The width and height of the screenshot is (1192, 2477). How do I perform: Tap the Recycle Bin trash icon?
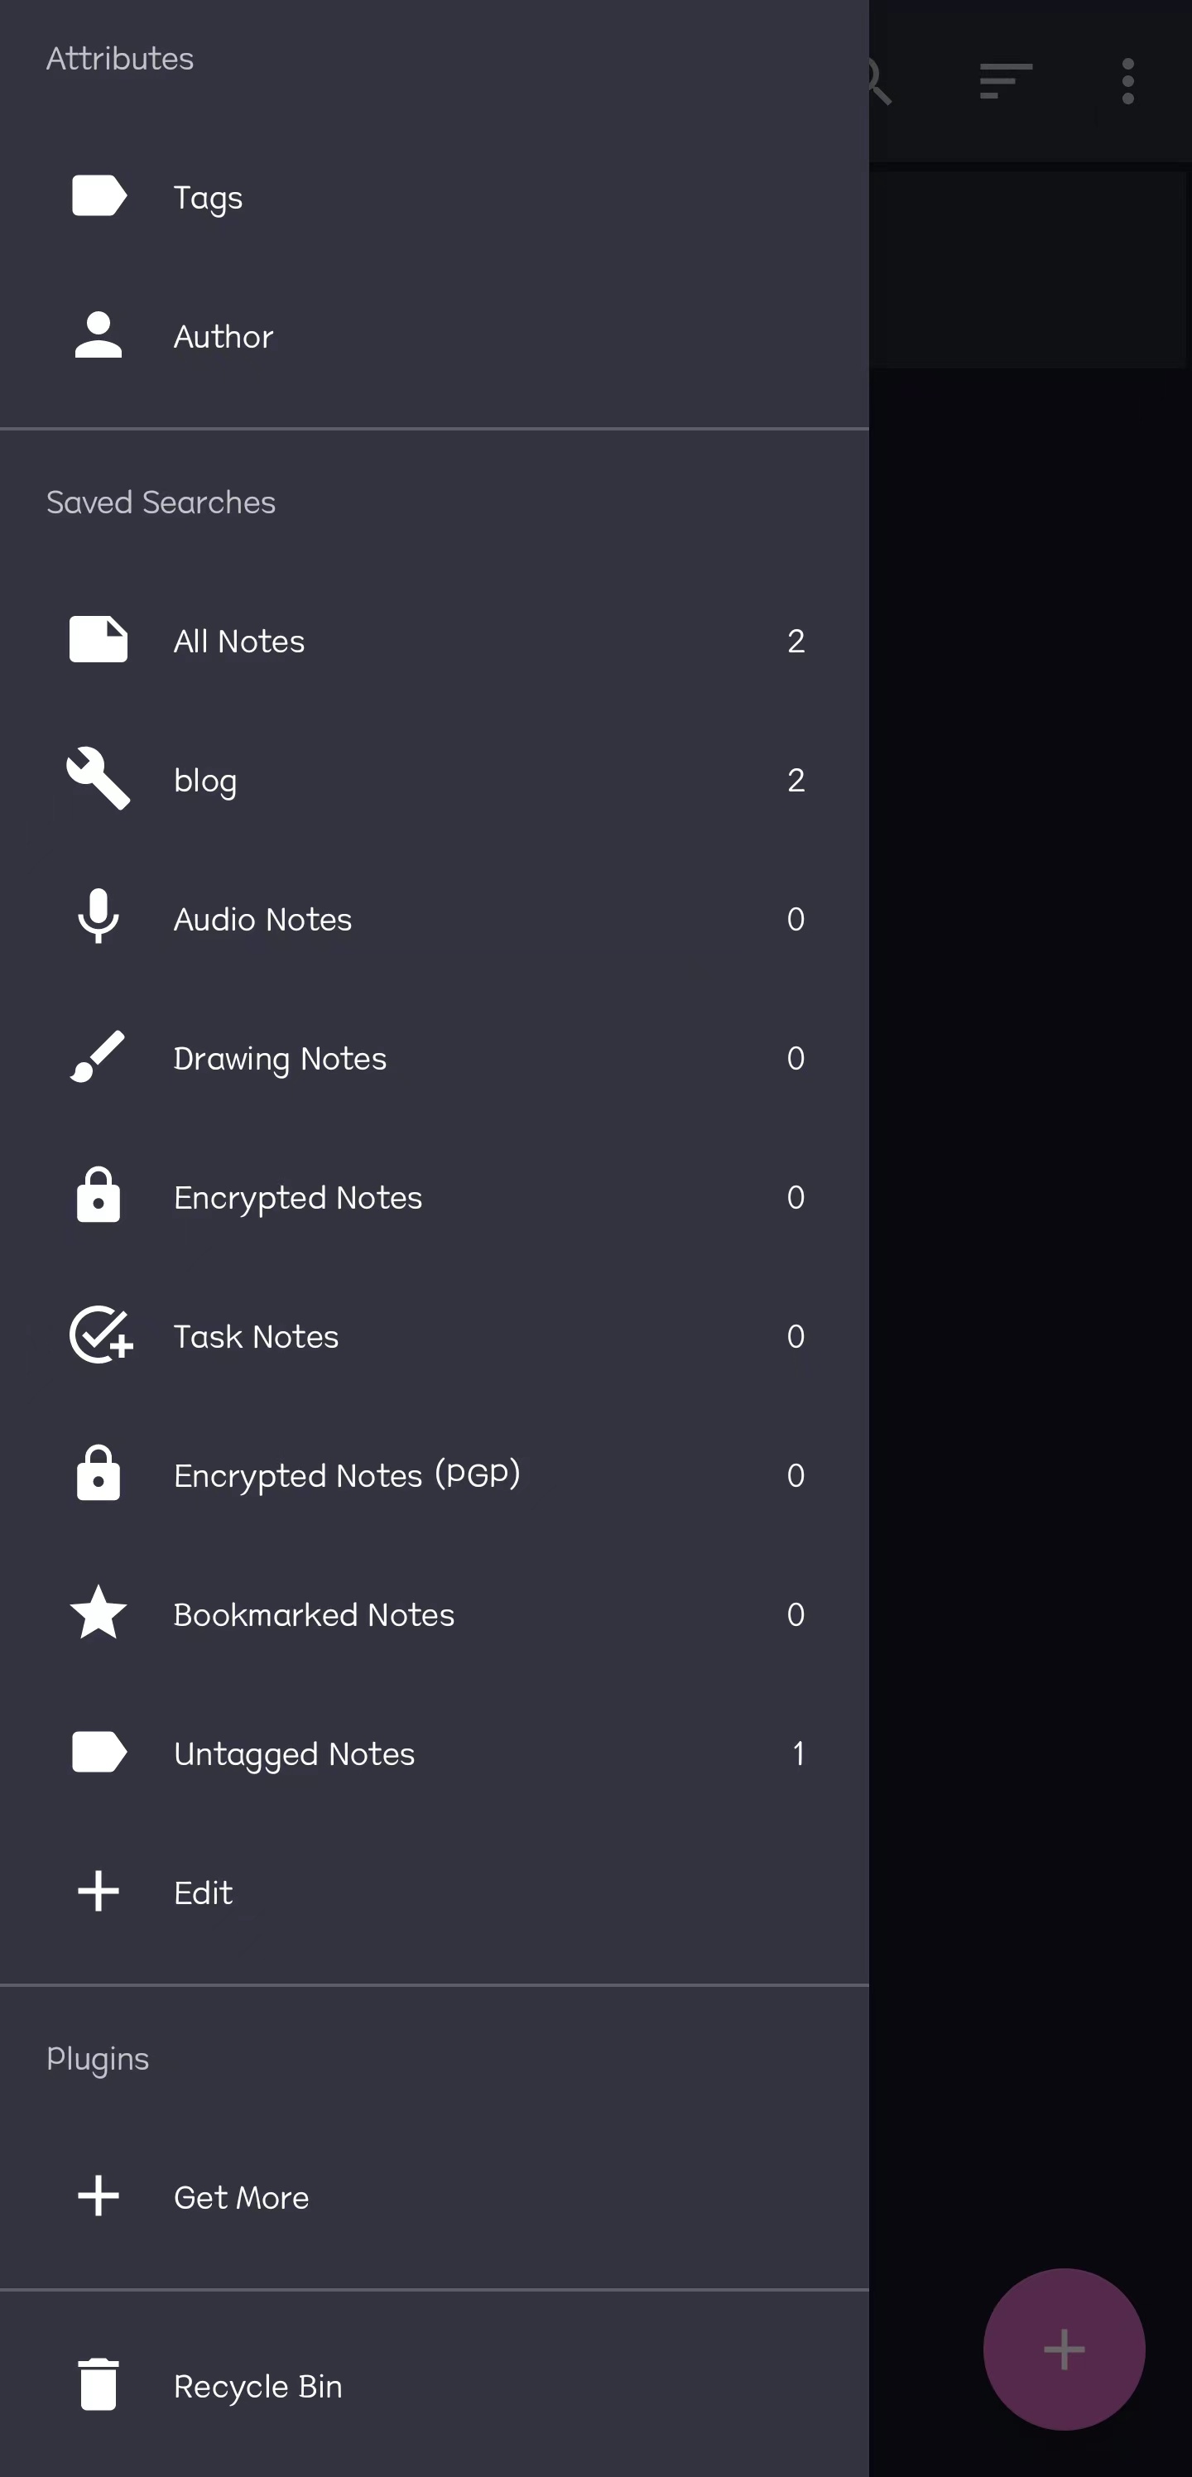tap(99, 2384)
